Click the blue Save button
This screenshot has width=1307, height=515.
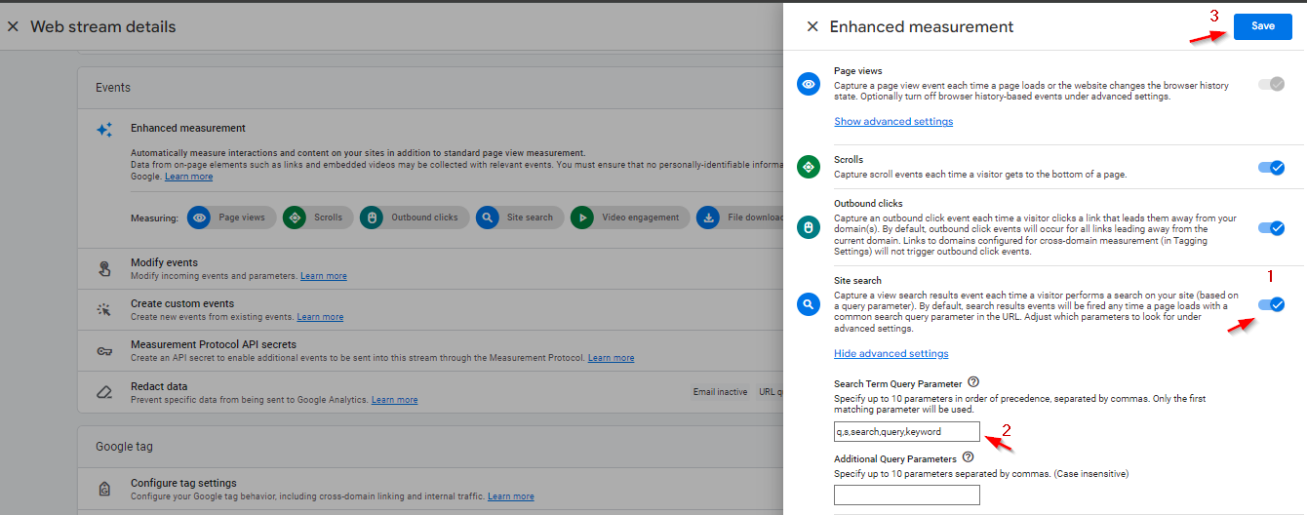[1262, 26]
